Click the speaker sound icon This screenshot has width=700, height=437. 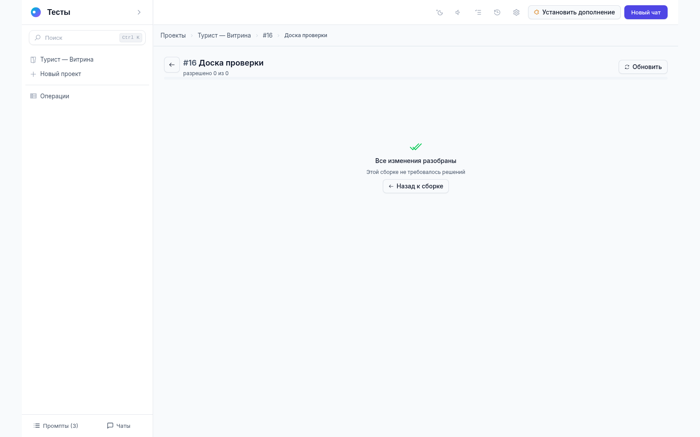pyautogui.click(x=458, y=12)
